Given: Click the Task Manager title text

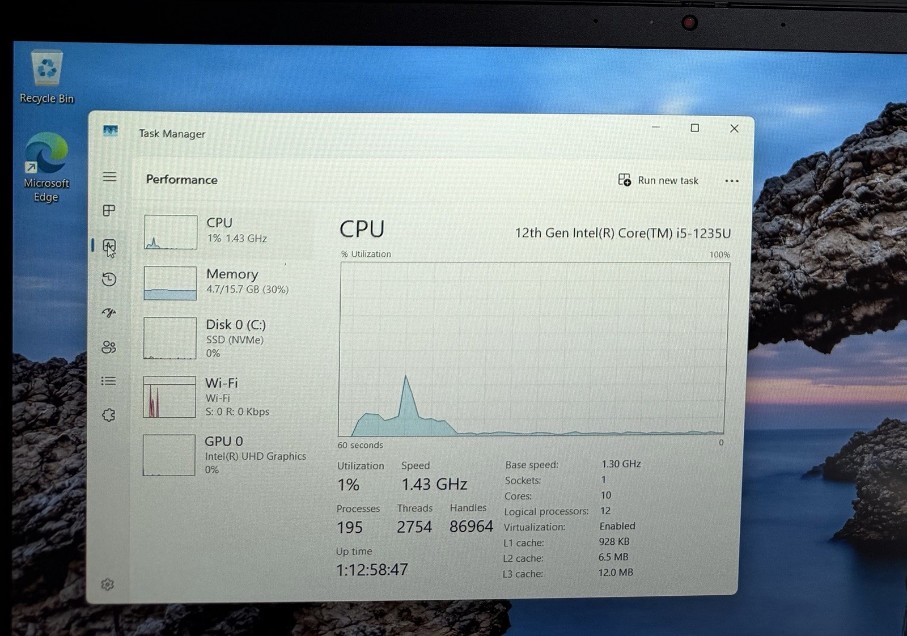Looking at the screenshot, I should (x=172, y=134).
